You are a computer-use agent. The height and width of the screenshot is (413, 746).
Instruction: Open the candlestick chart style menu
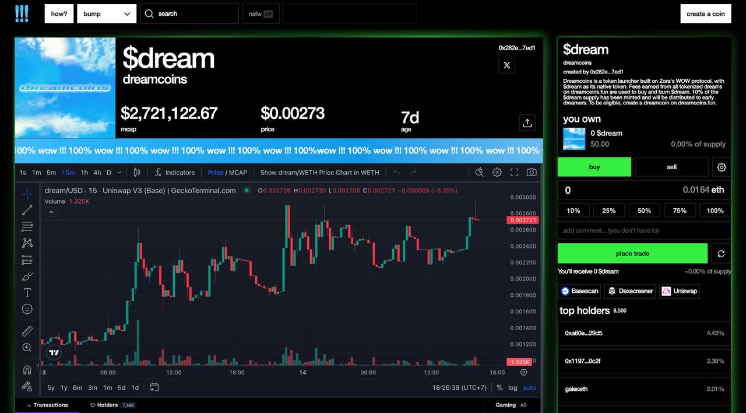coord(137,172)
